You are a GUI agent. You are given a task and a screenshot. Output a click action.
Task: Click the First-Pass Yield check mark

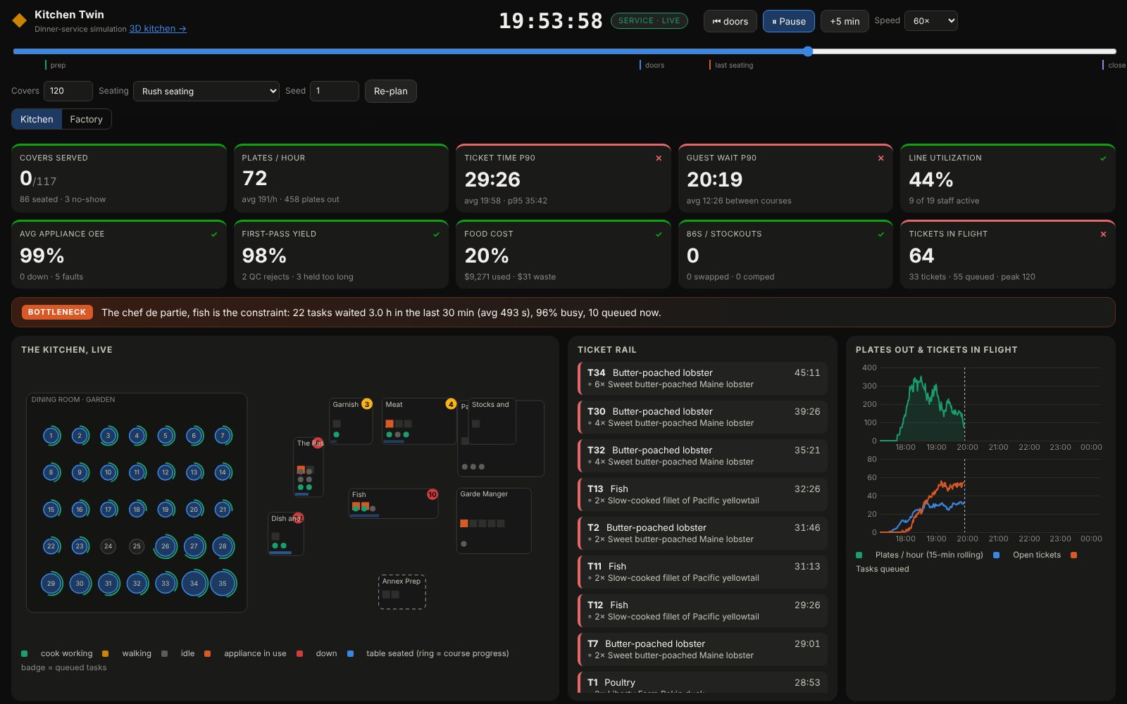(x=436, y=234)
